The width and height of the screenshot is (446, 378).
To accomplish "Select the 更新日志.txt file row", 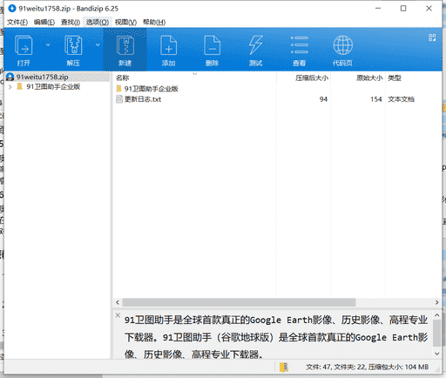I will coord(143,99).
